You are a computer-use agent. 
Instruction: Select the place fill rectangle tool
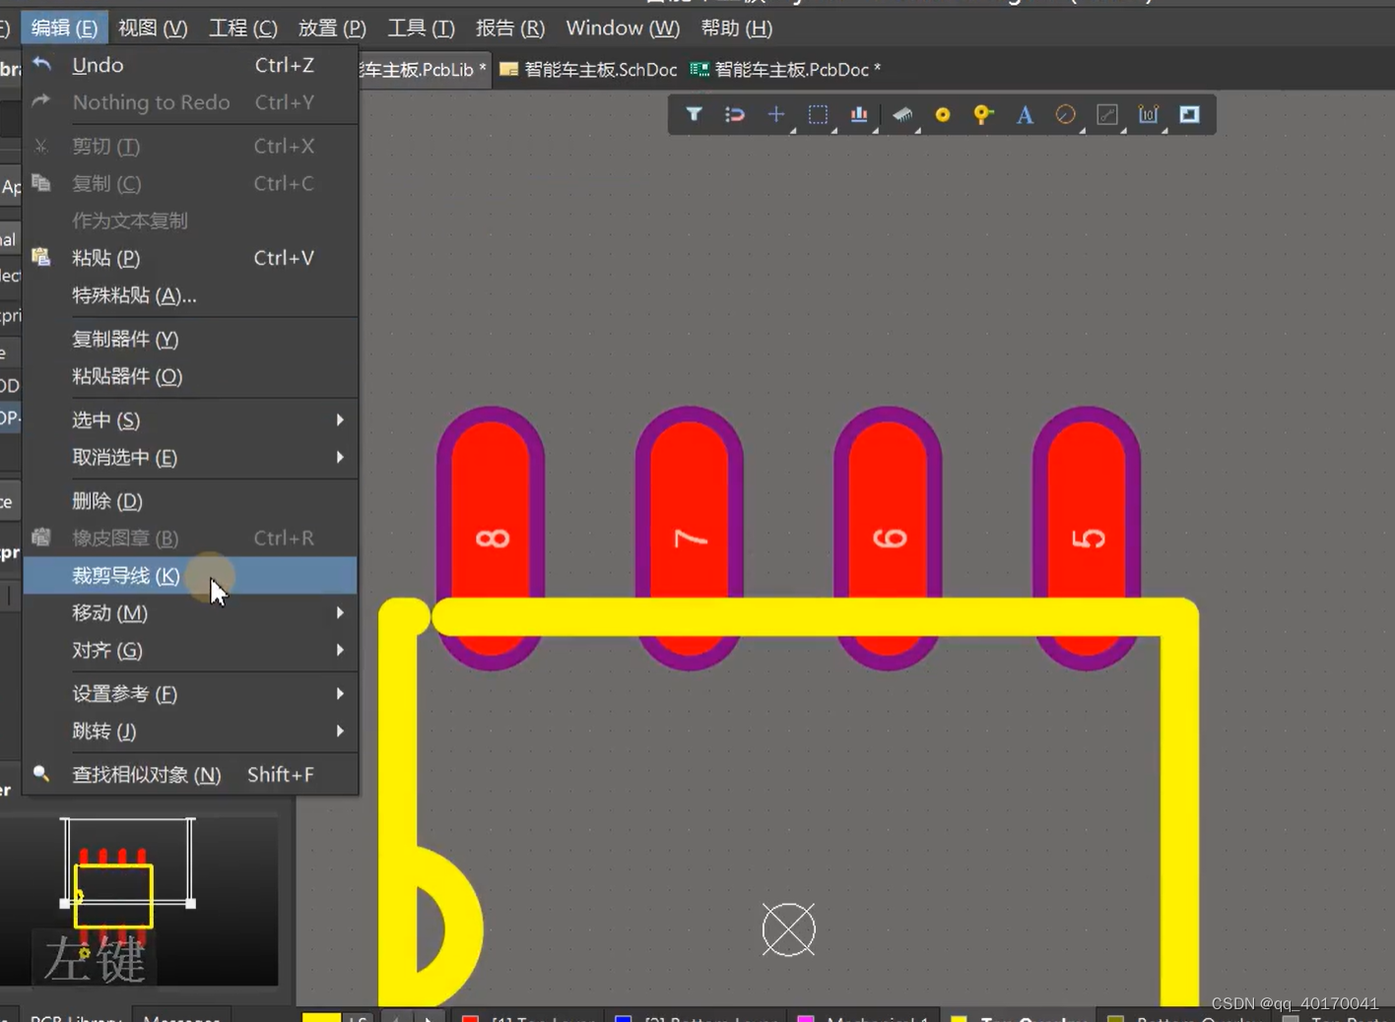[x=1190, y=114]
